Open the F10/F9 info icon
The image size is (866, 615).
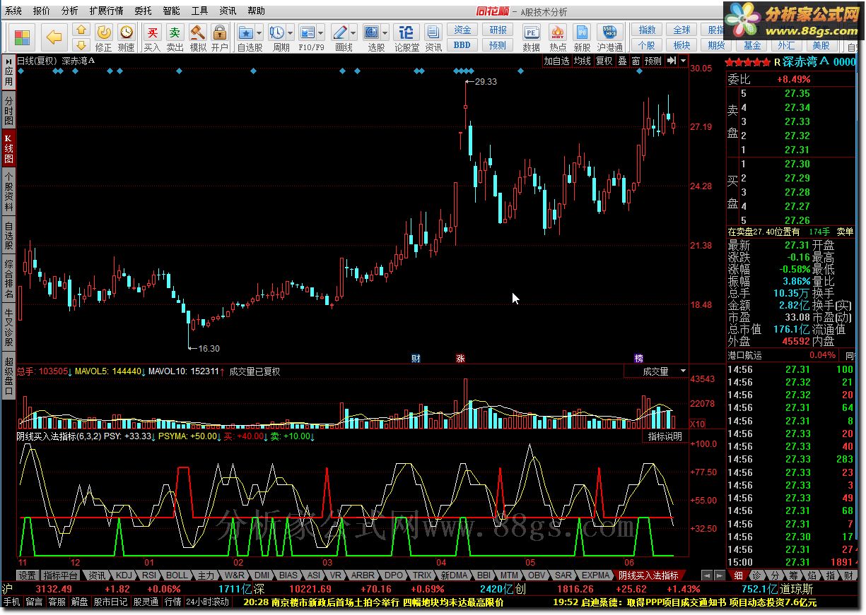(307, 33)
